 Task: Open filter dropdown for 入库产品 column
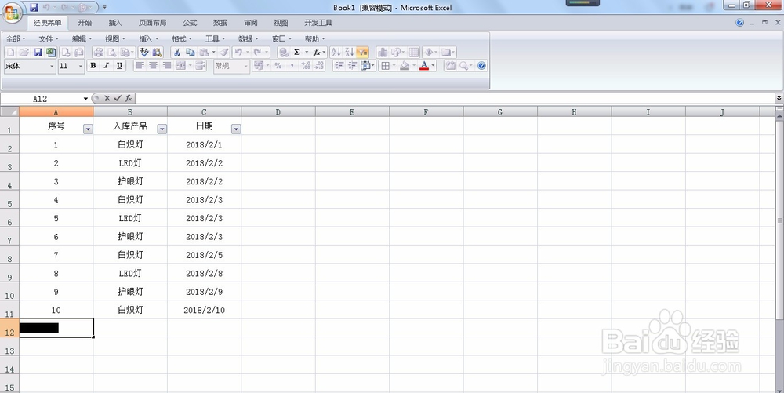(x=162, y=129)
